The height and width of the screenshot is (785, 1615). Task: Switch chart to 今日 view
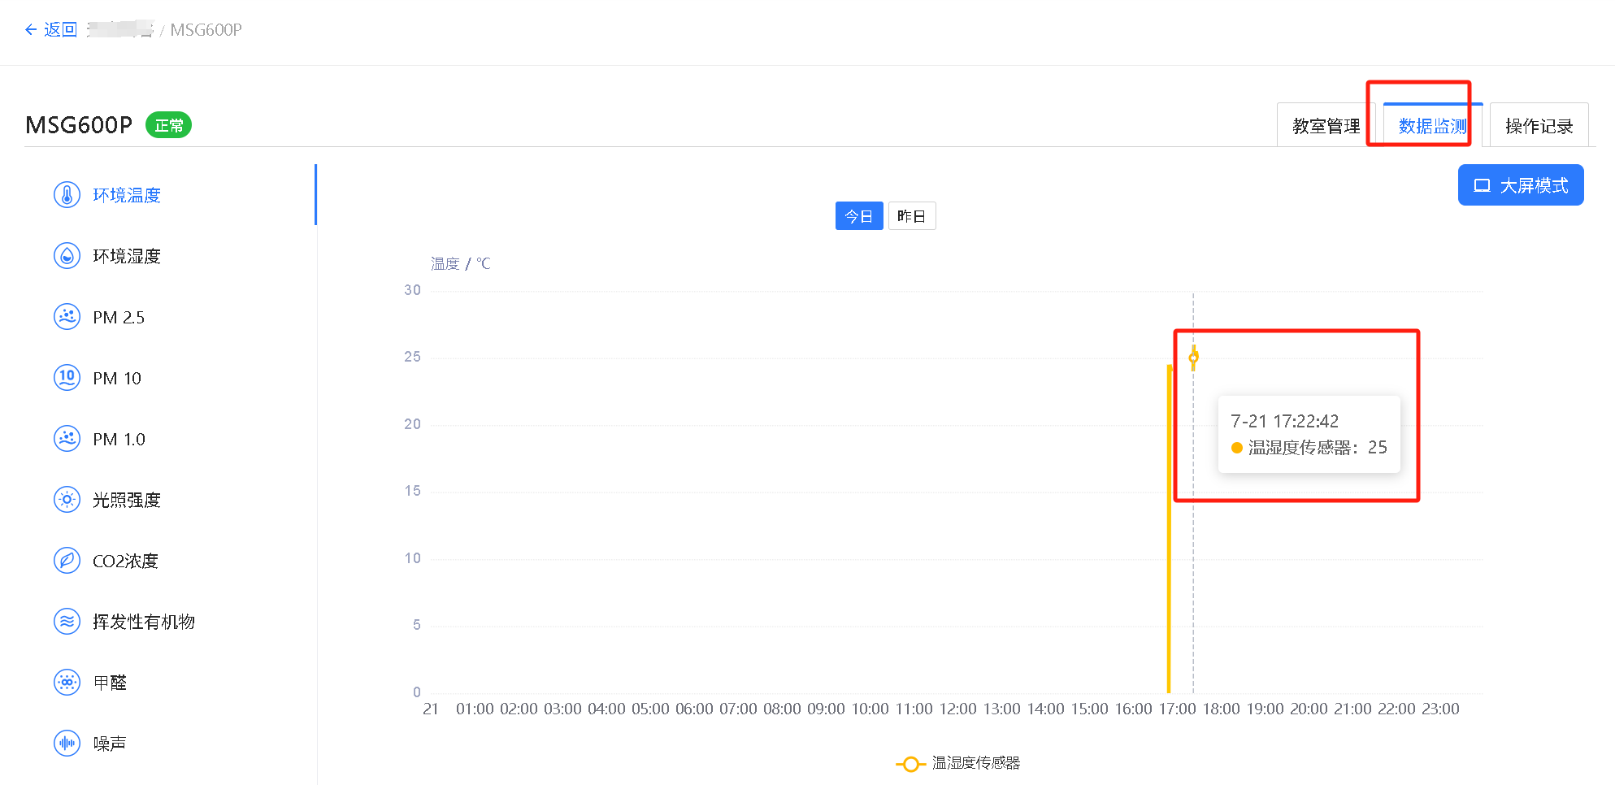(858, 216)
